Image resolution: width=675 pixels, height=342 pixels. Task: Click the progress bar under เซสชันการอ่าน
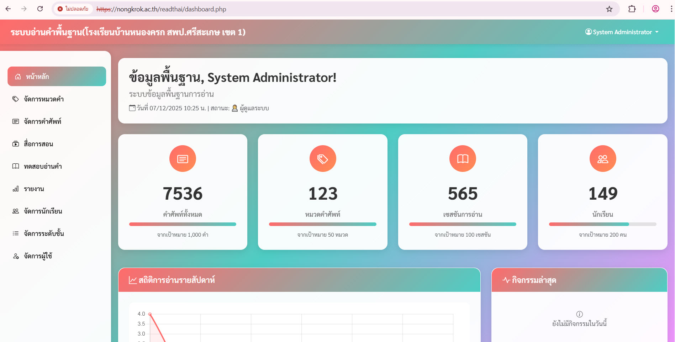[463, 224]
